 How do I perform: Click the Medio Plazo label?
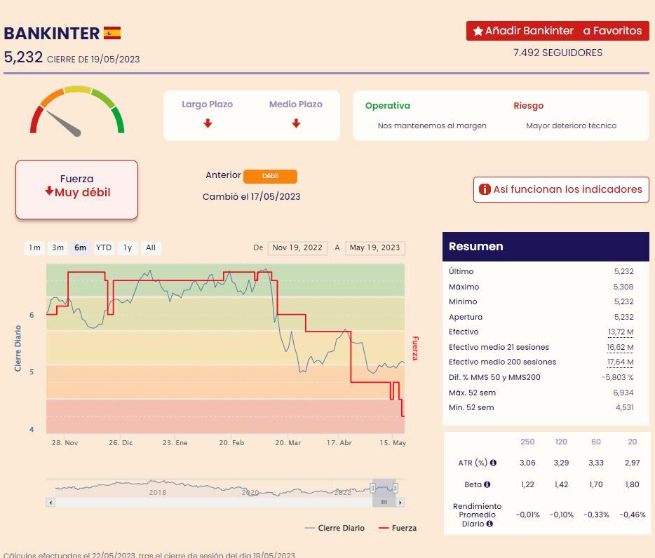click(296, 104)
